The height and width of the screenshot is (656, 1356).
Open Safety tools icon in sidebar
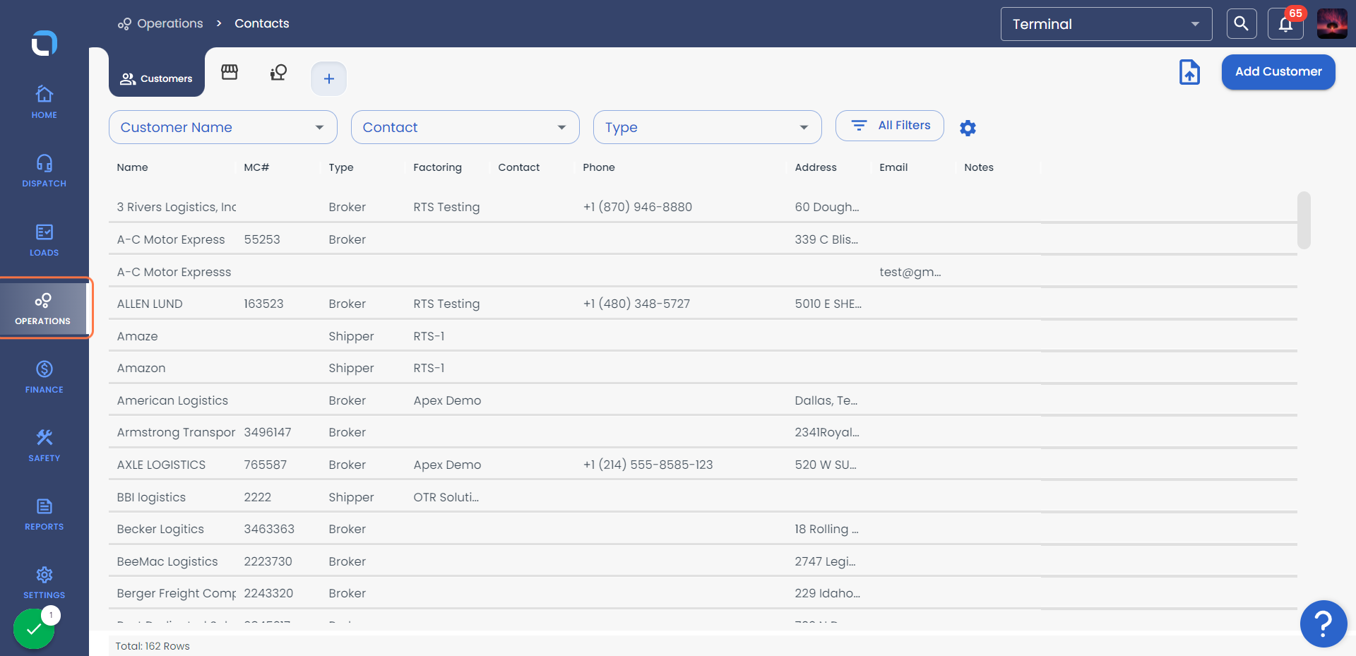(44, 437)
